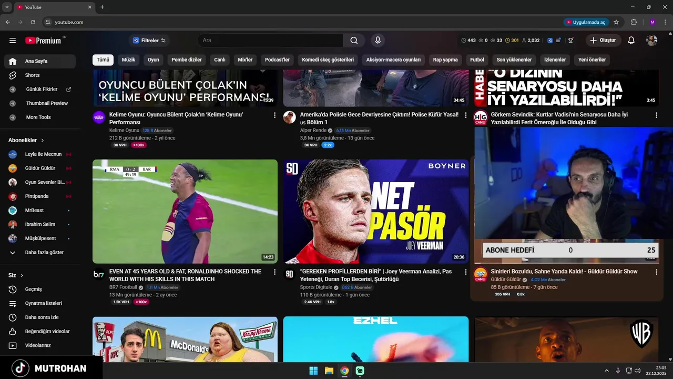
Task: Open the volume tray icon
Action: [637, 371]
